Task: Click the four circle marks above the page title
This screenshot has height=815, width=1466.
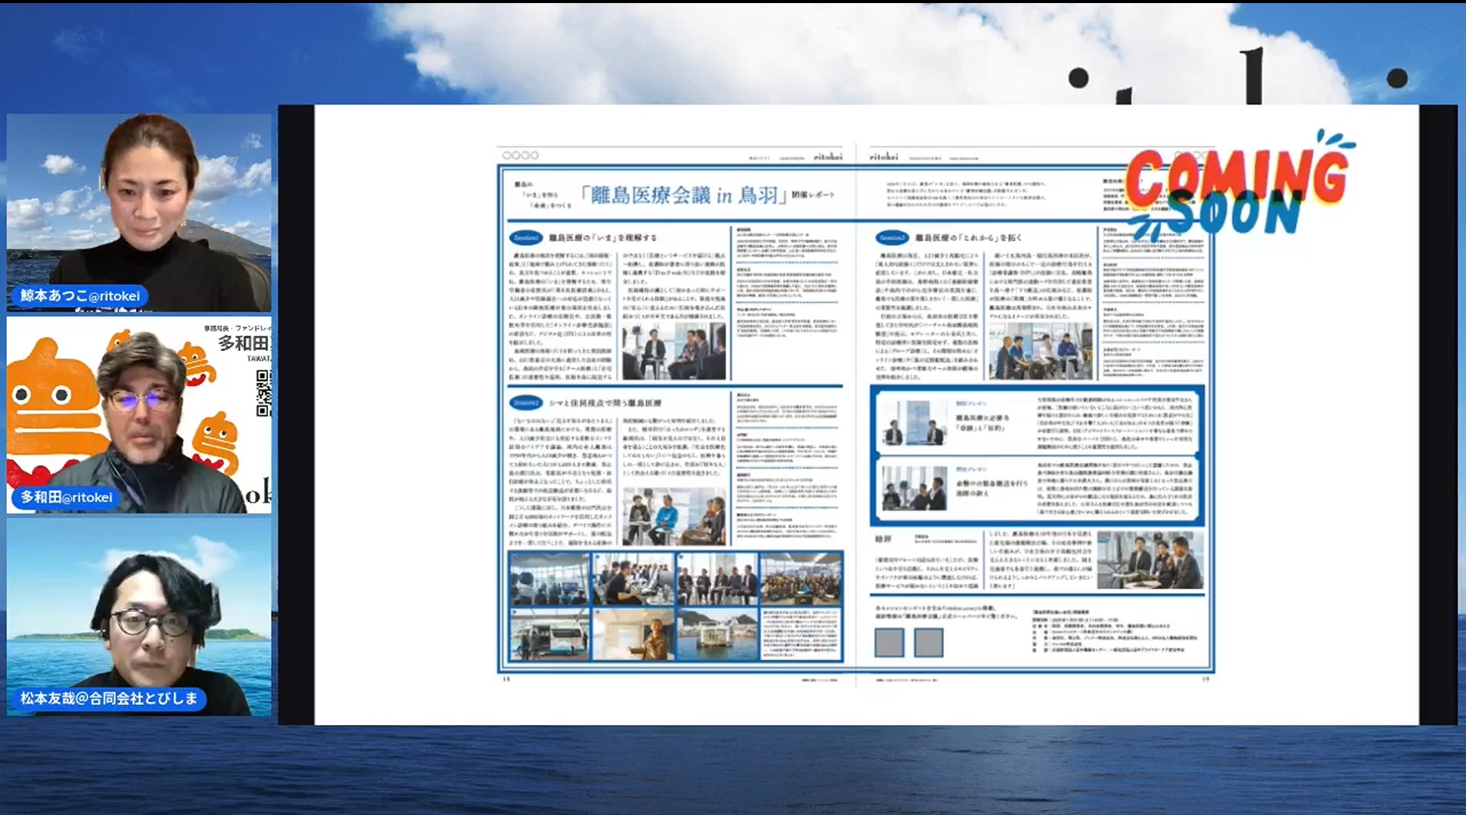Action: click(x=522, y=153)
